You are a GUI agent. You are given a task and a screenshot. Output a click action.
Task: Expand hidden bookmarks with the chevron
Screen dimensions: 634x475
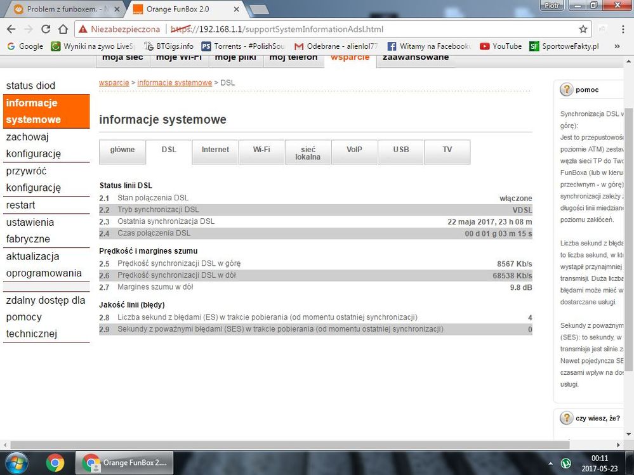point(616,46)
